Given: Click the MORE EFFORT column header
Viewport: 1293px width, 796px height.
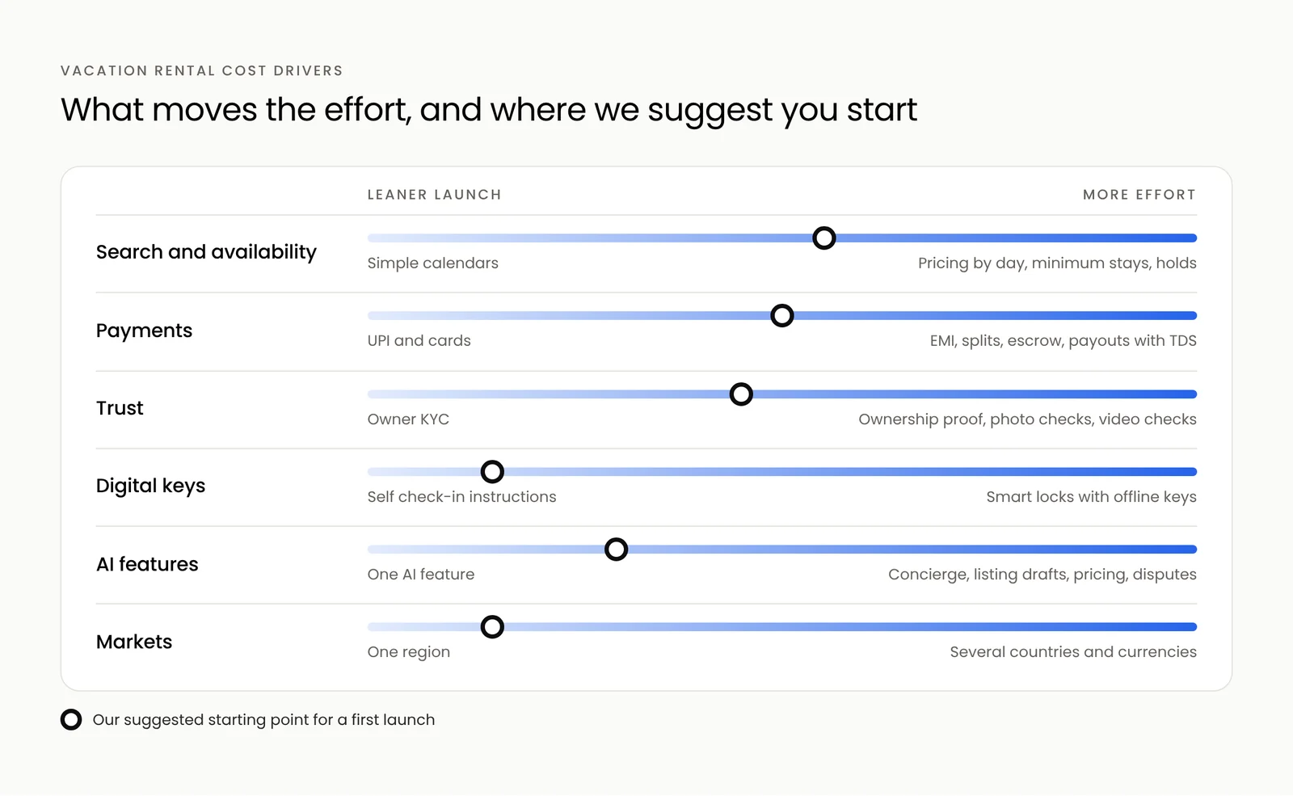Looking at the screenshot, I should (1139, 195).
